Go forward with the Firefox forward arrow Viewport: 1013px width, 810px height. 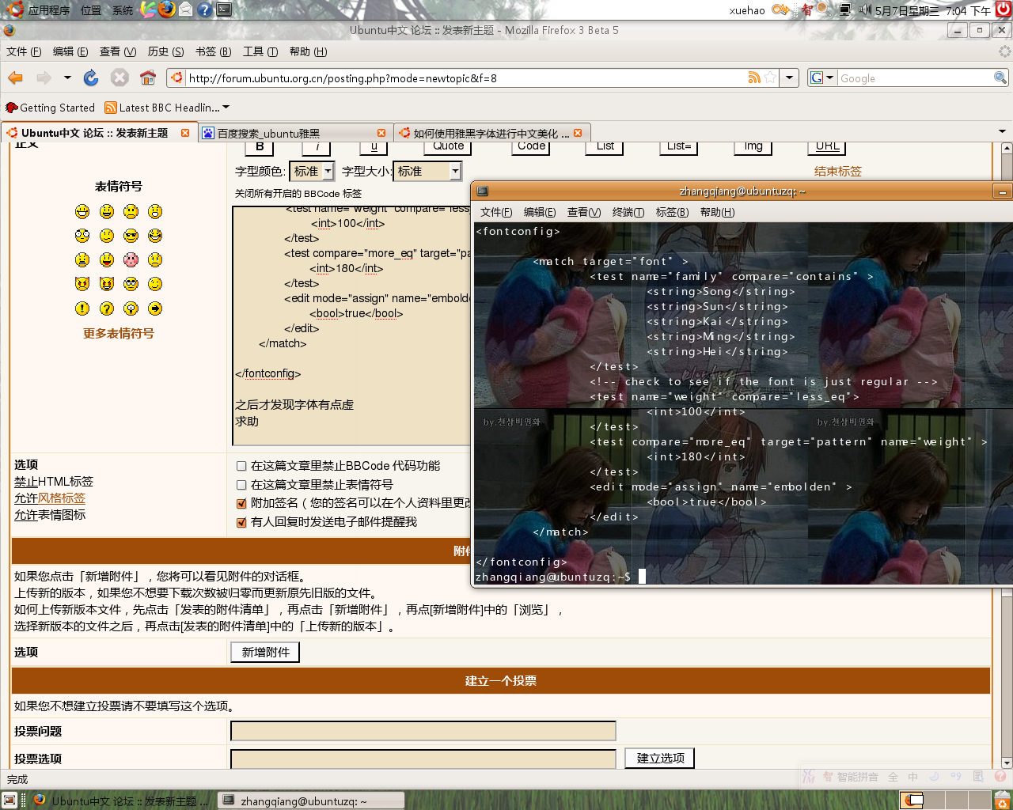click(44, 78)
